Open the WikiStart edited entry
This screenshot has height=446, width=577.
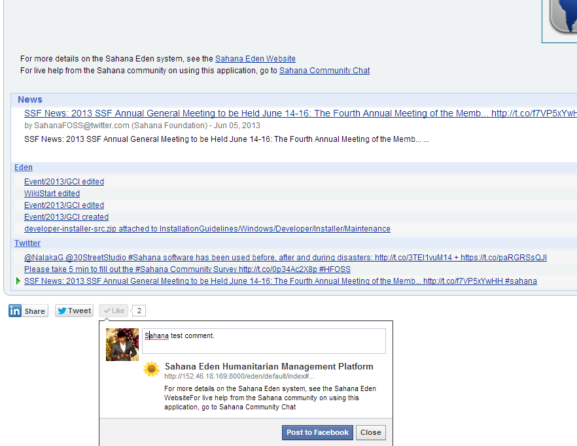(x=52, y=194)
